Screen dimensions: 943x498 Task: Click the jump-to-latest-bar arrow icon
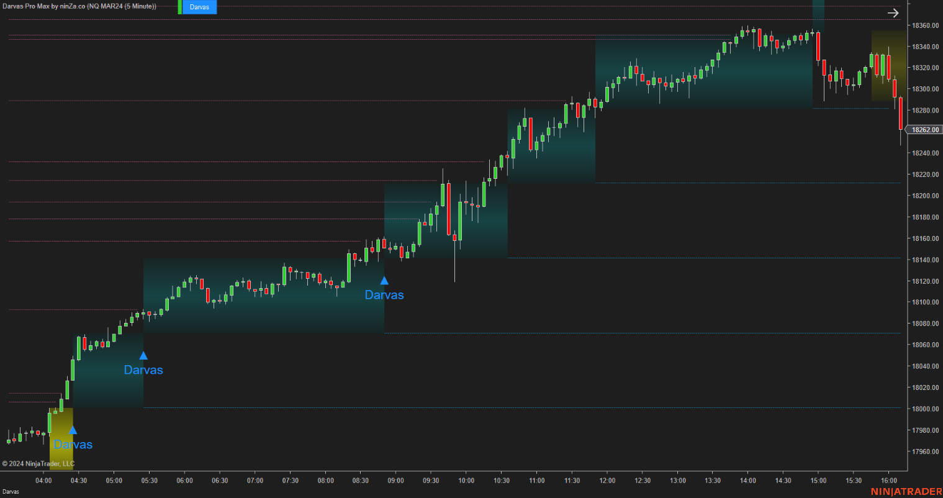[893, 12]
